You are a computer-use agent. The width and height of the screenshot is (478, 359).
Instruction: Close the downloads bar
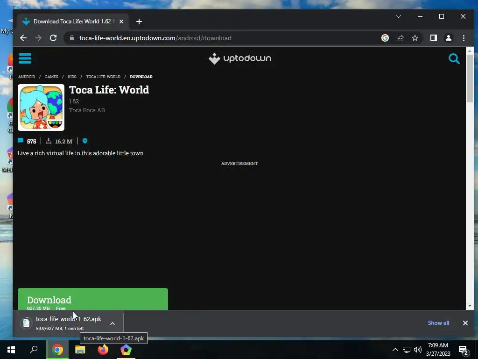(x=465, y=323)
